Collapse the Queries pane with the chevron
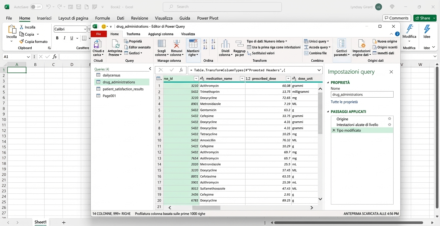This screenshot has width=440, height=226. [x=150, y=69]
